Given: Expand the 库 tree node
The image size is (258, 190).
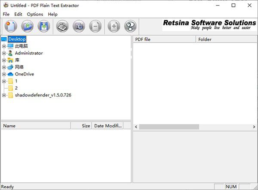Looking at the screenshot, I should 4,60.
